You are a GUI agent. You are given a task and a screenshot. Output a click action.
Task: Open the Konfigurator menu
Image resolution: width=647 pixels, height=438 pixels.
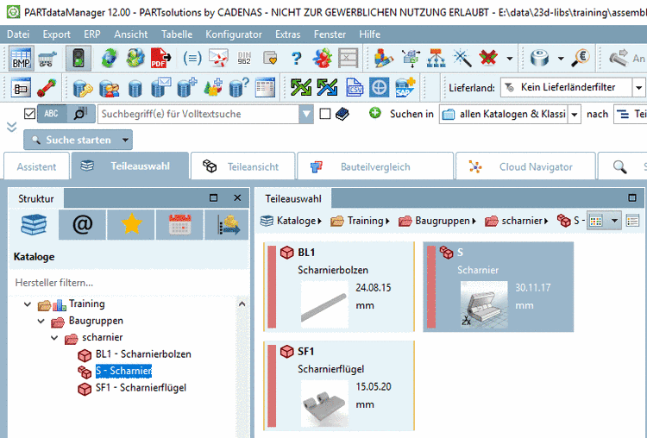(234, 34)
